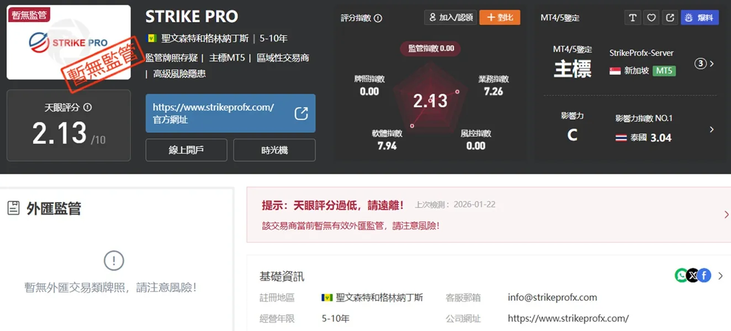Image resolution: width=731 pixels, height=331 pixels.
Task: Click the 主標MT5 tag
Action: click(x=227, y=58)
